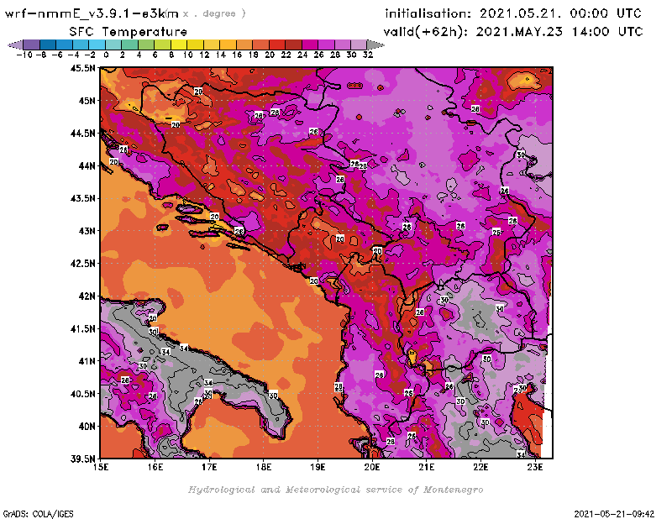Click the 23E longitude axis label
Viewport: 672px width, 519px height.
coord(535,467)
